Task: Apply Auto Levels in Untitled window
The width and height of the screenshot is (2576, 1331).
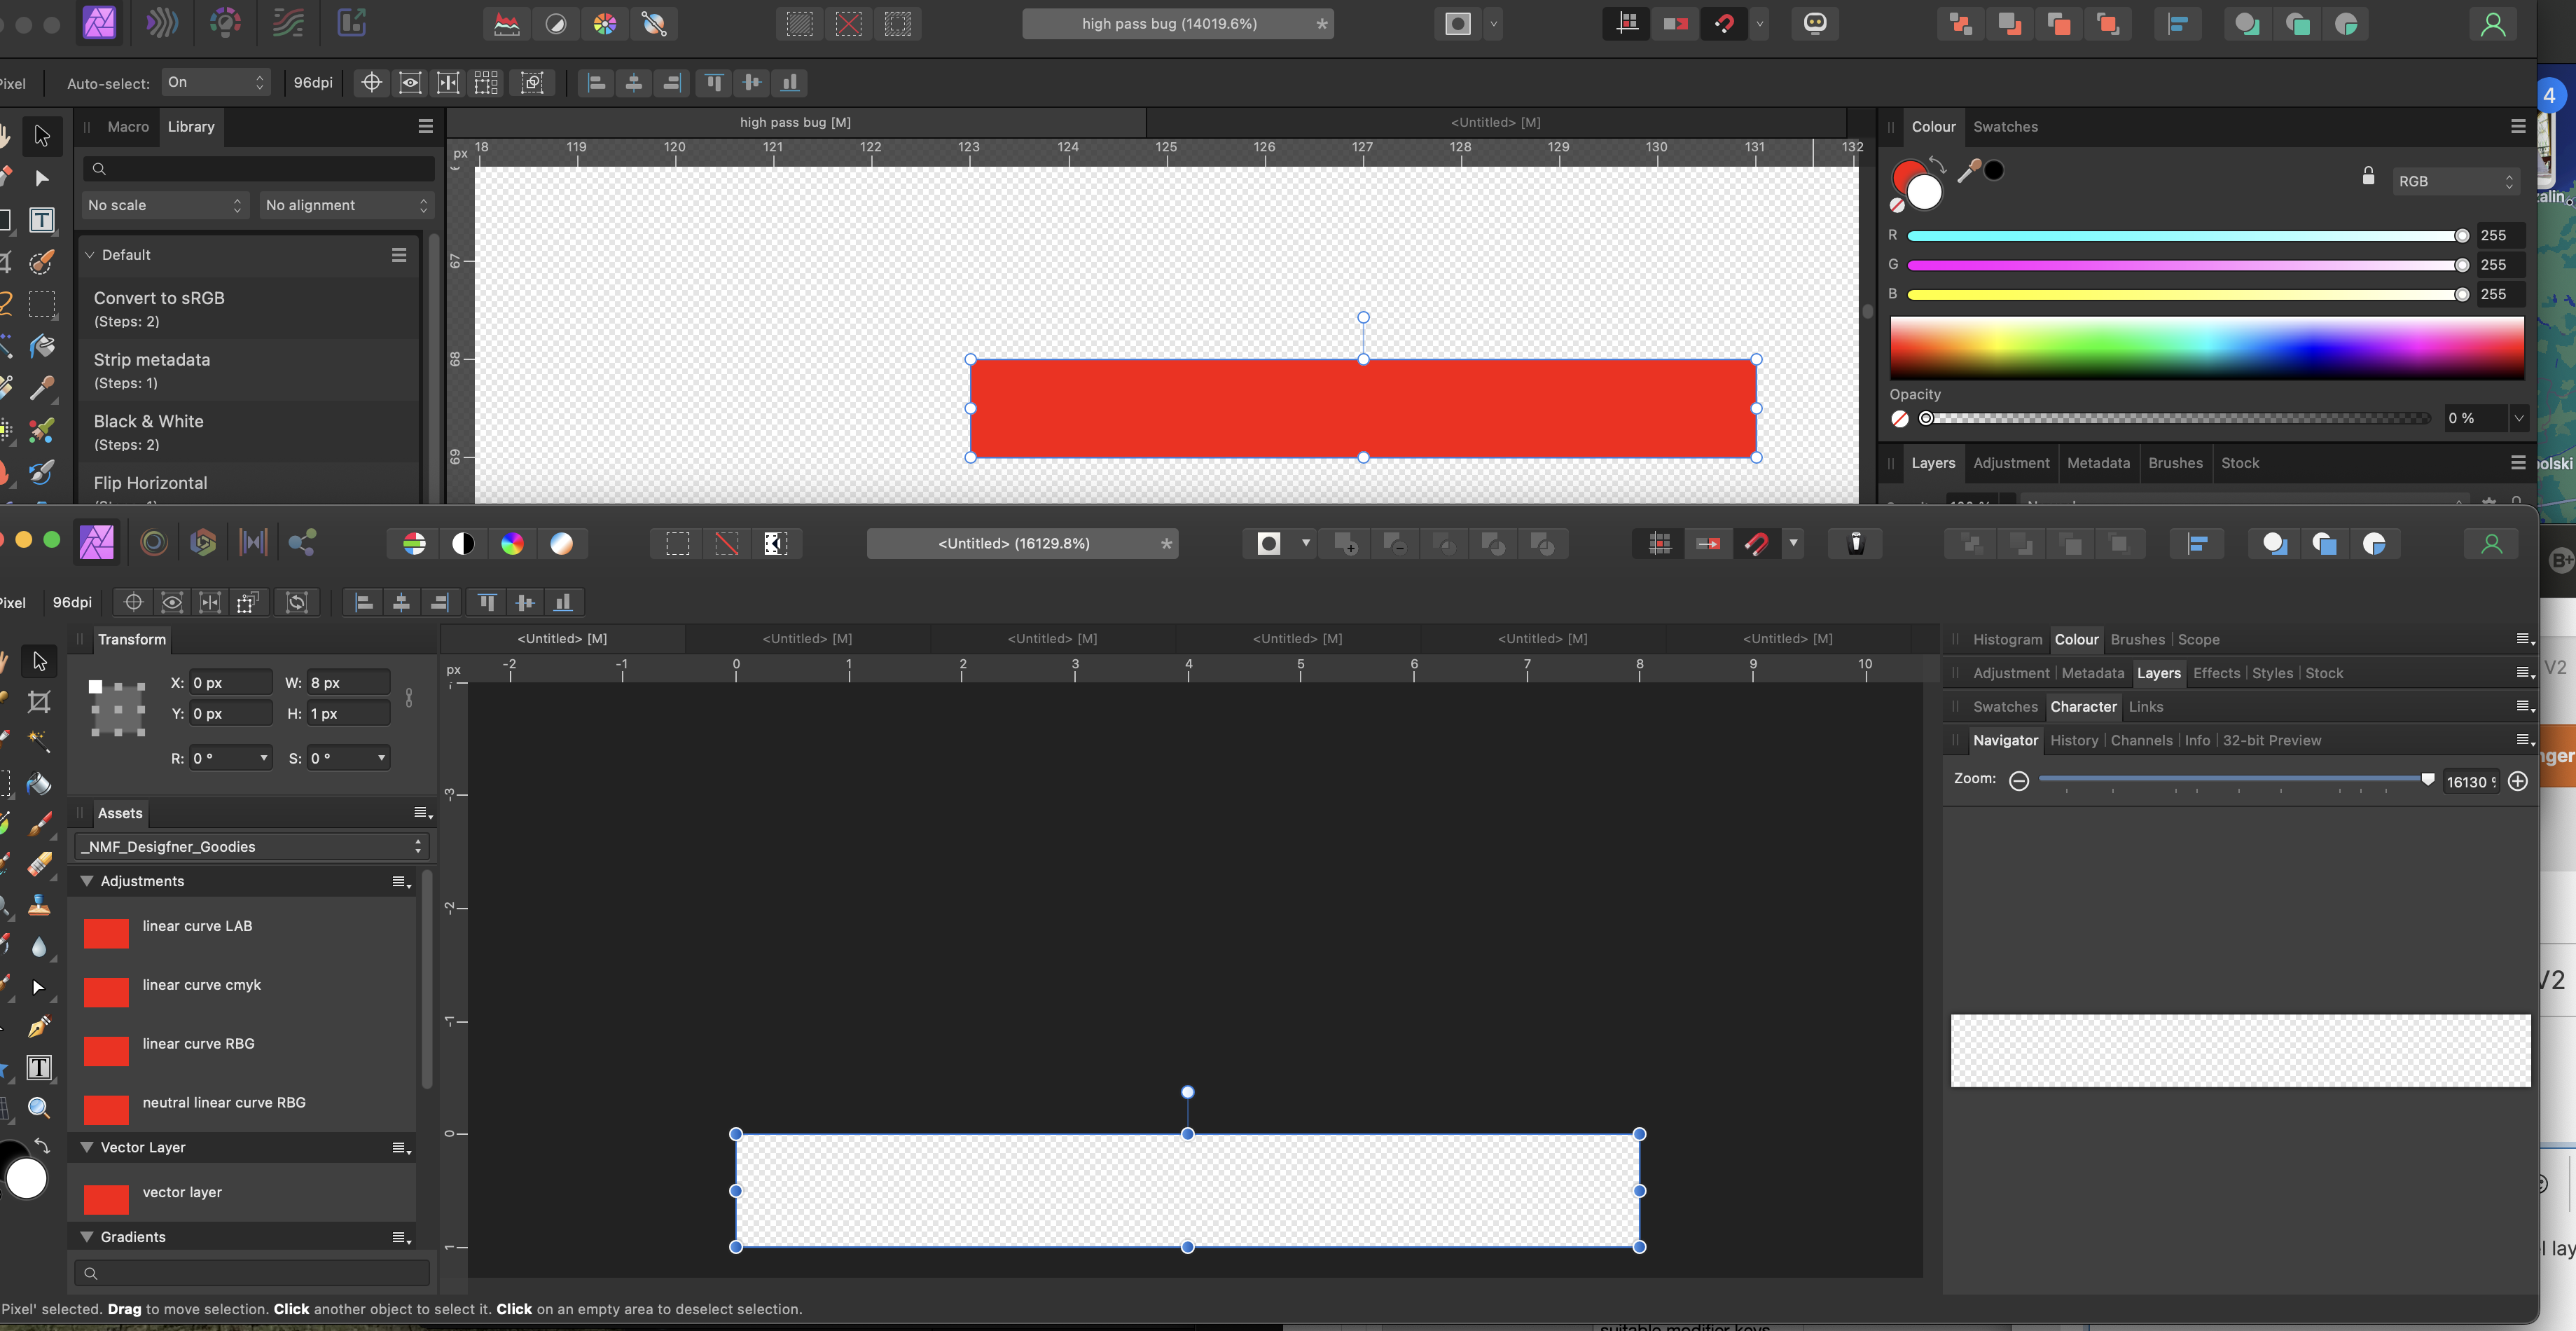Action: [414, 544]
